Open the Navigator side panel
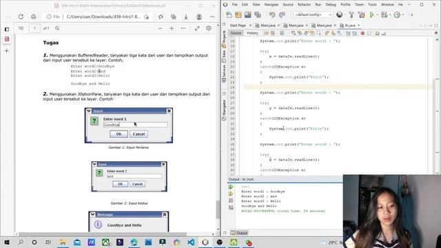 pyautogui.click(x=224, y=110)
